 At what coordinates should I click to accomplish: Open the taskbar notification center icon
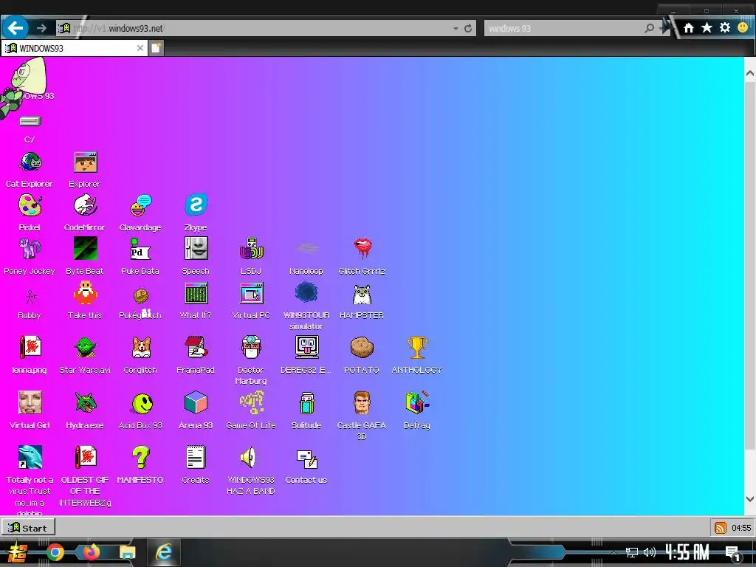click(x=733, y=554)
